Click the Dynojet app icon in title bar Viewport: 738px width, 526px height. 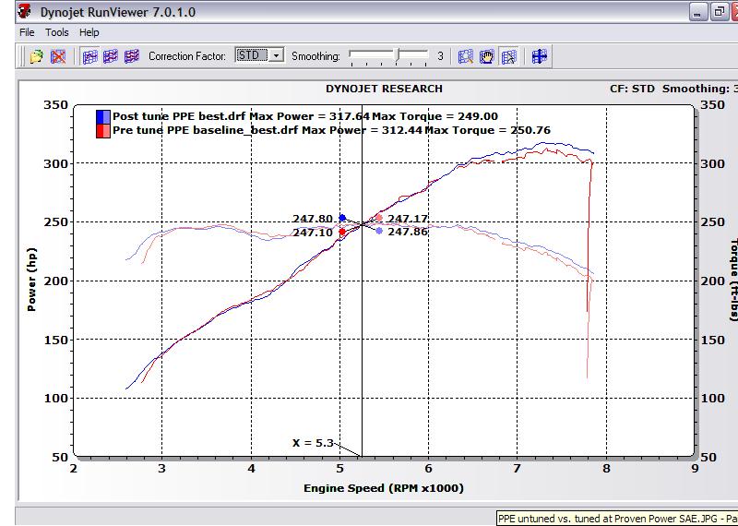[x=25, y=11]
